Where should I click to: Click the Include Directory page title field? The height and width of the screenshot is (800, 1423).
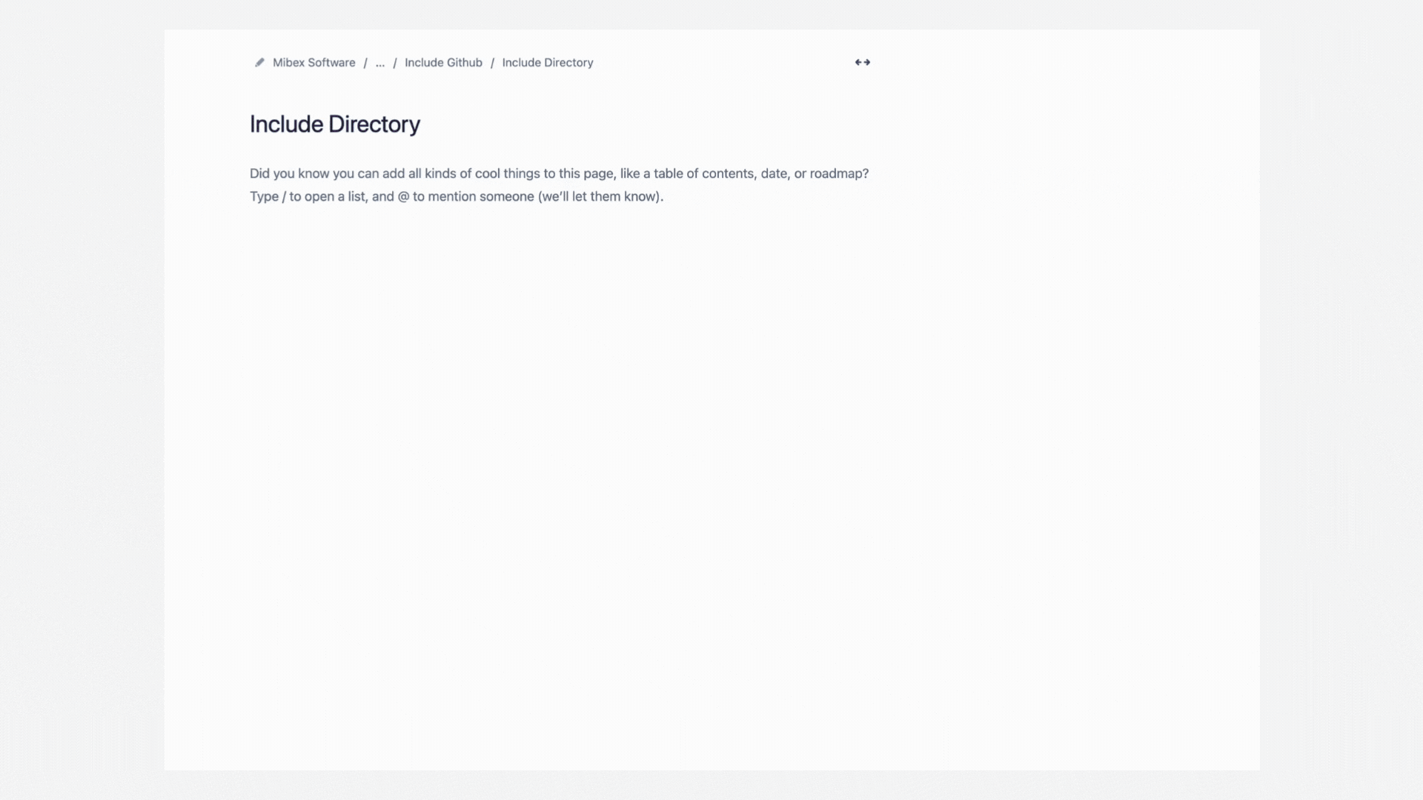coord(334,124)
